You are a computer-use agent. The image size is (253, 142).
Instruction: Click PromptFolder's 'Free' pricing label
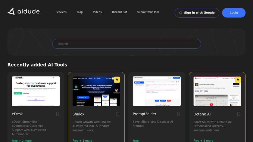click(x=136, y=140)
